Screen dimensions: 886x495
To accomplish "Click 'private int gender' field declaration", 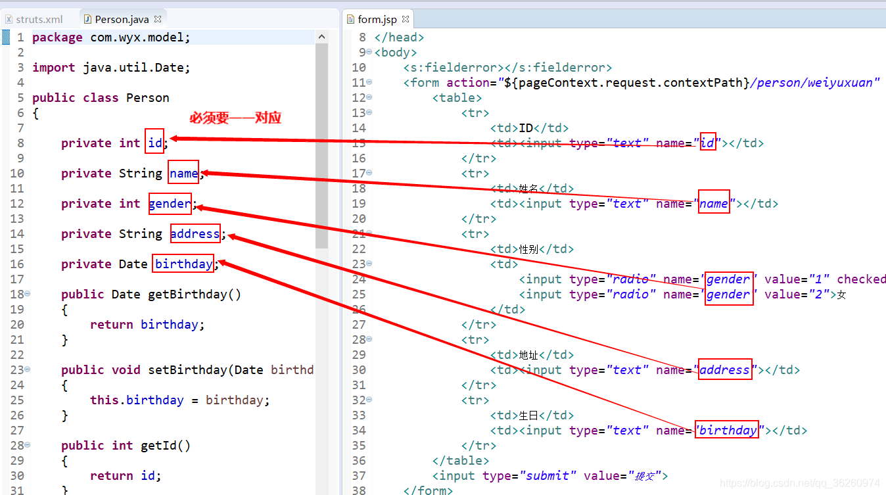I will coord(129,204).
